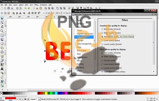159x101 pixels.
Task: Click the New document icon
Action: point(2,8)
